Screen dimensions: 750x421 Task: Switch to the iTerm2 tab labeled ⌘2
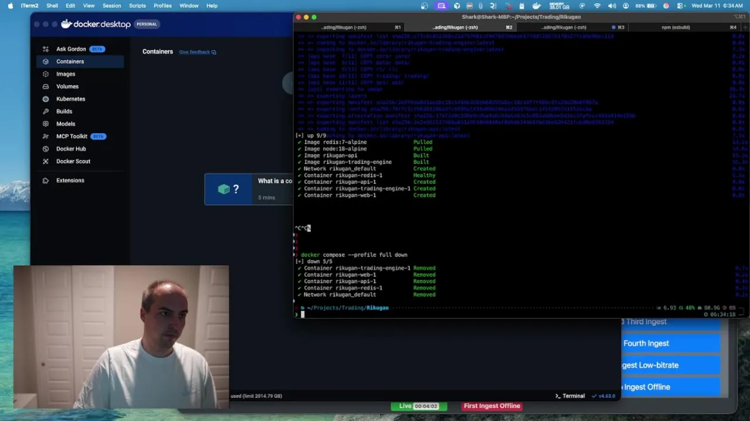459,27
